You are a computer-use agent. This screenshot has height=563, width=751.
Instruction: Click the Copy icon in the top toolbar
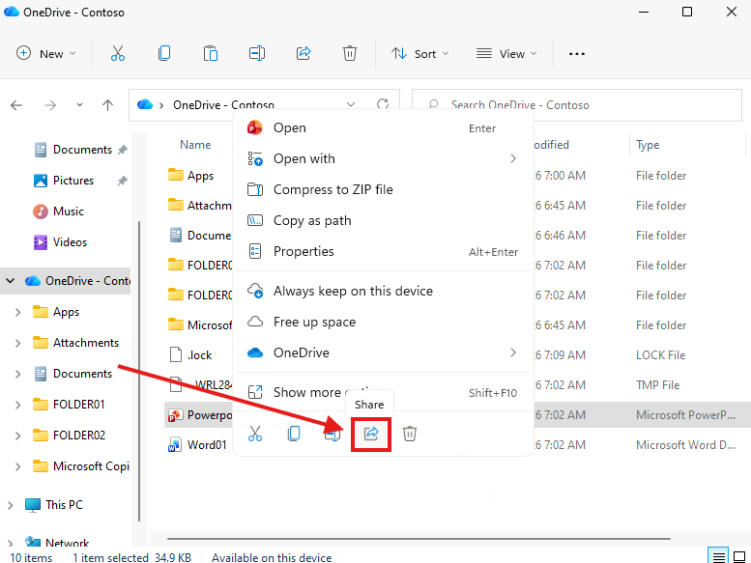pos(163,53)
